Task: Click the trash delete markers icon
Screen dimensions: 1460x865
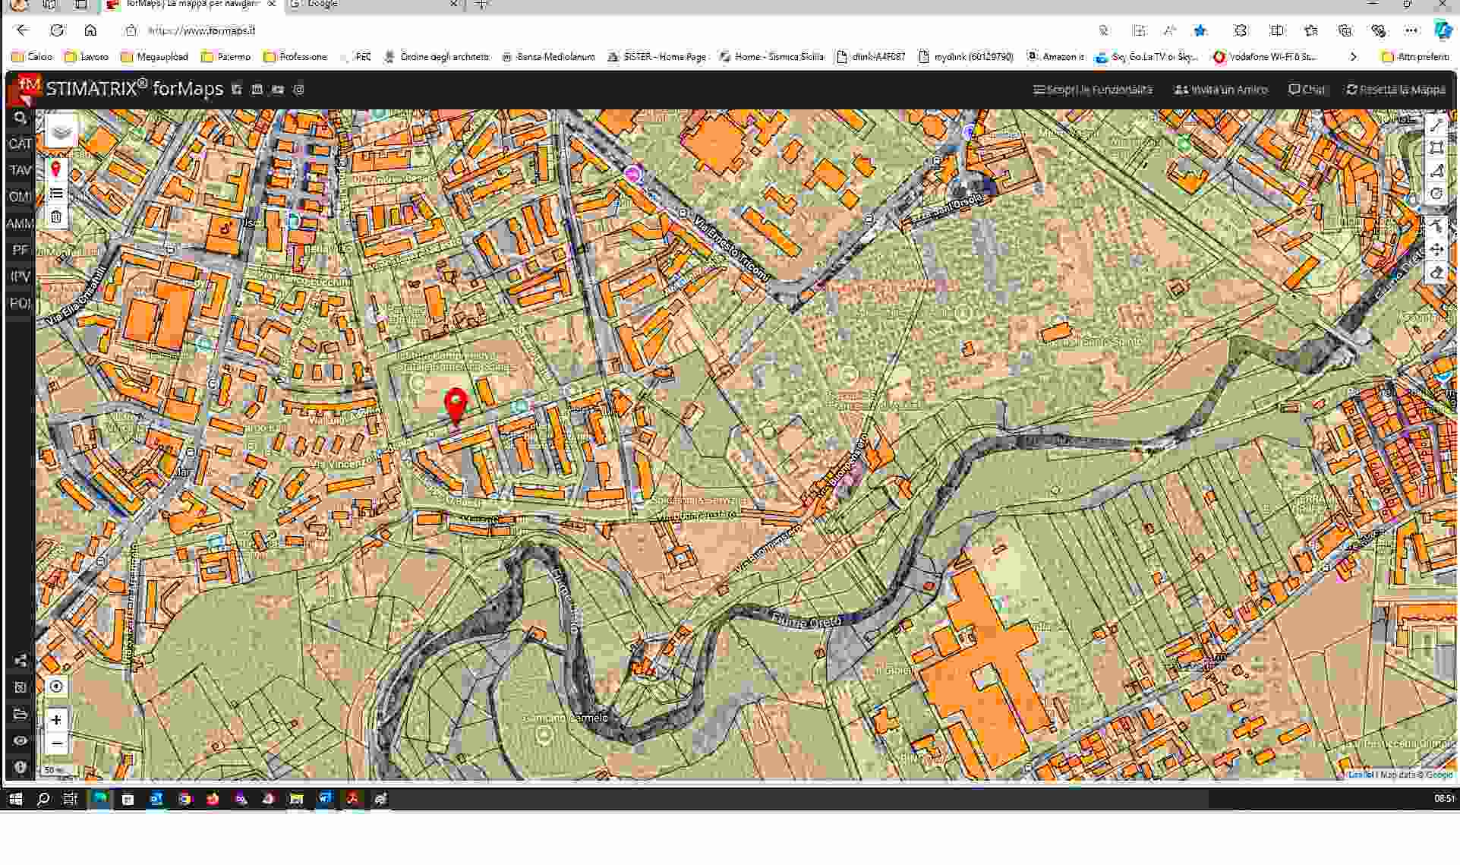Action: tap(56, 217)
